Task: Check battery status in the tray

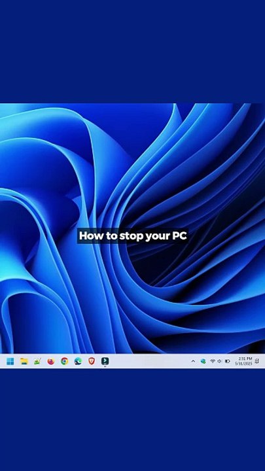Action: pos(228,361)
